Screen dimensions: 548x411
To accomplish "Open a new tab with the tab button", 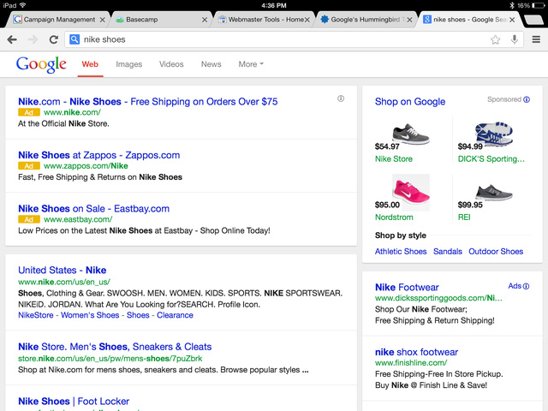I will pyautogui.click(x=533, y=20).
